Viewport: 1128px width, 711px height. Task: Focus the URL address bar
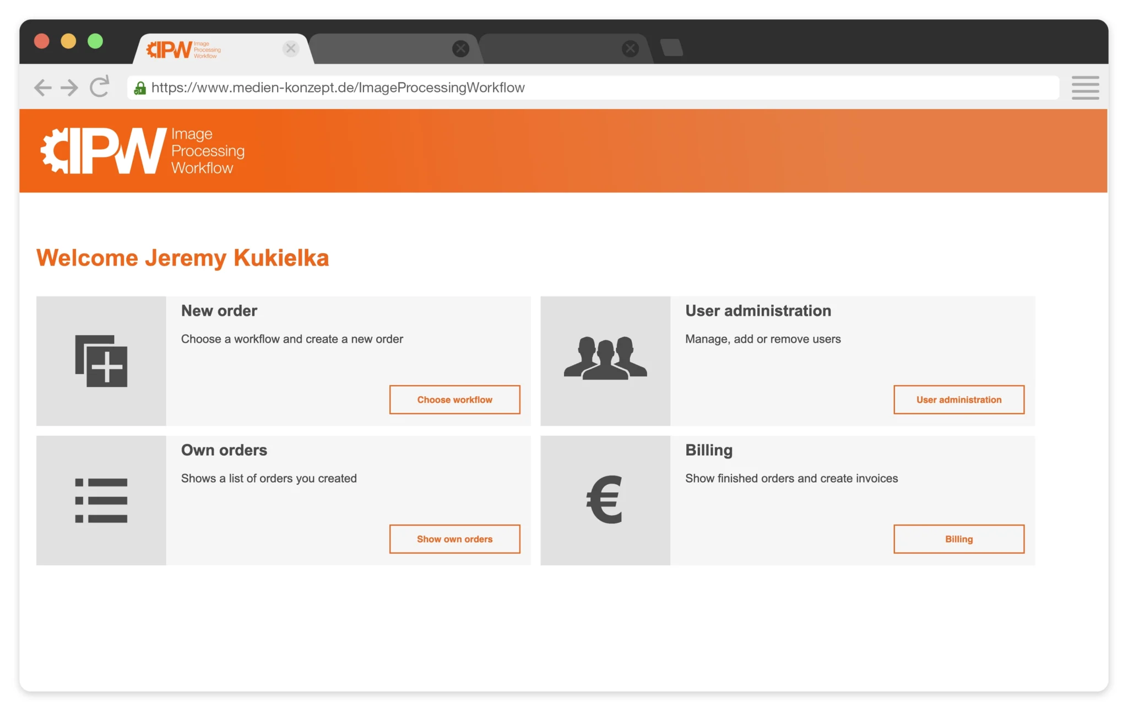(x=593, y=87)
